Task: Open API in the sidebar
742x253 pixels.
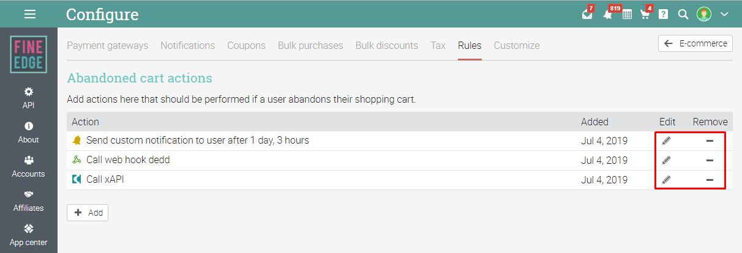Action: pos(29,98)
